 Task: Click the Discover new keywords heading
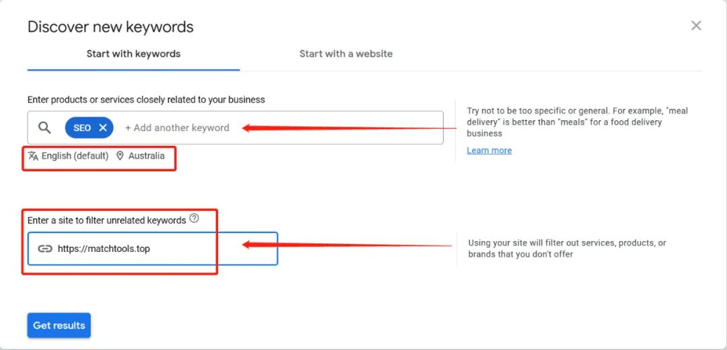tap(111, 27)
